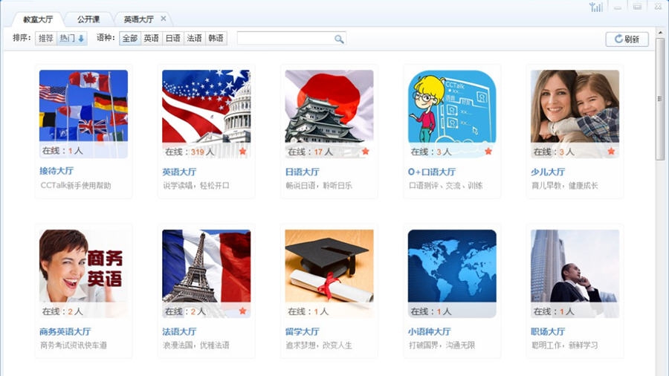Click the O+口语大厅 title link

point(432,172)
